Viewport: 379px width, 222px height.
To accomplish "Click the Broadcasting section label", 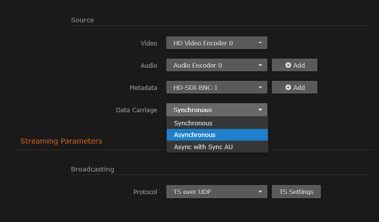I will pyautogui.click(x=92, y=169).
